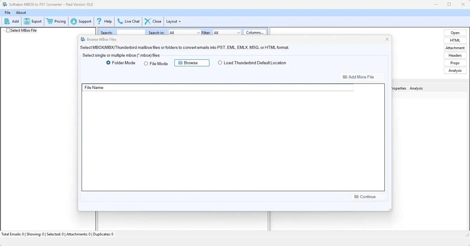Click the Close X icon in toolbar
Screen dimensions: 470x246
148,21
